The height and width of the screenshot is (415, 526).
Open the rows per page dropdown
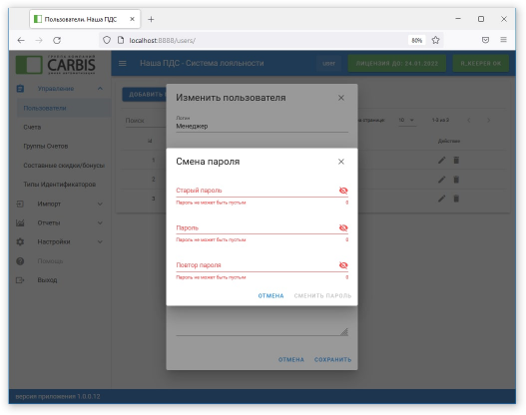(407, 121)
